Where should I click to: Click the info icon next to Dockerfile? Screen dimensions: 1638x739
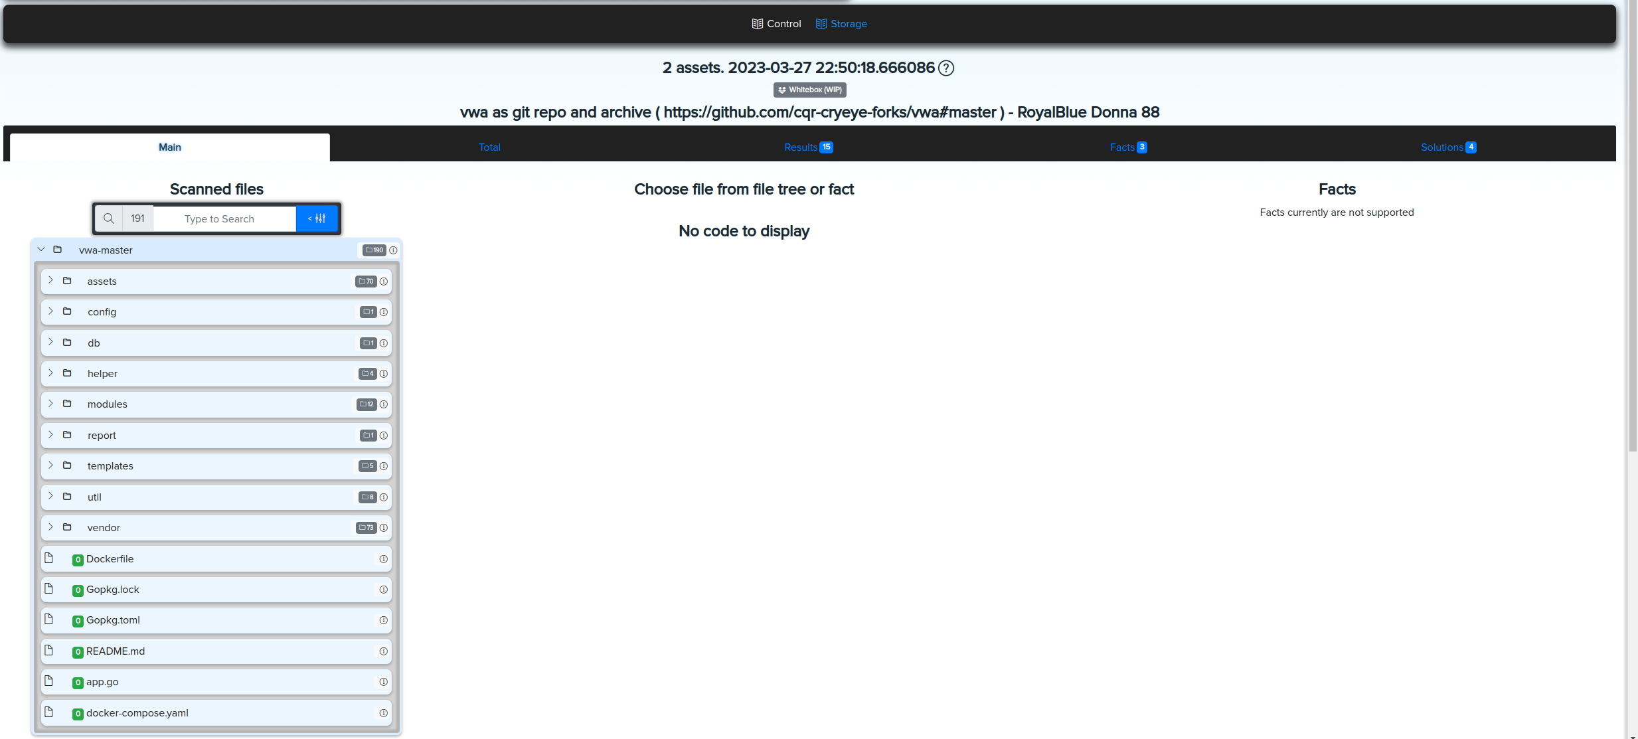point(384,558)
